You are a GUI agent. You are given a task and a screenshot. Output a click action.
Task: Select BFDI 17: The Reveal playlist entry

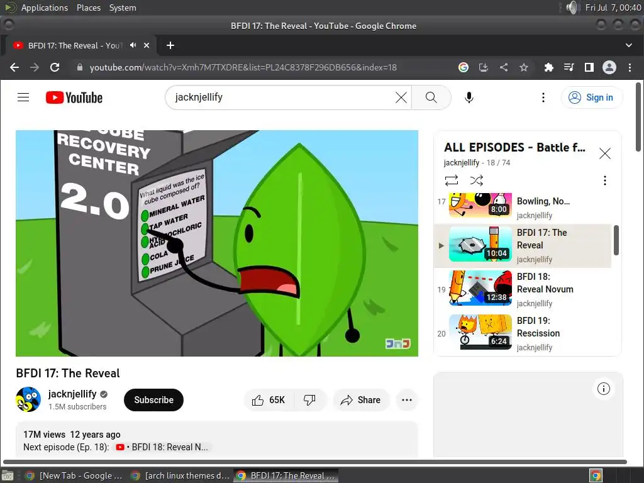coord(523,246)
